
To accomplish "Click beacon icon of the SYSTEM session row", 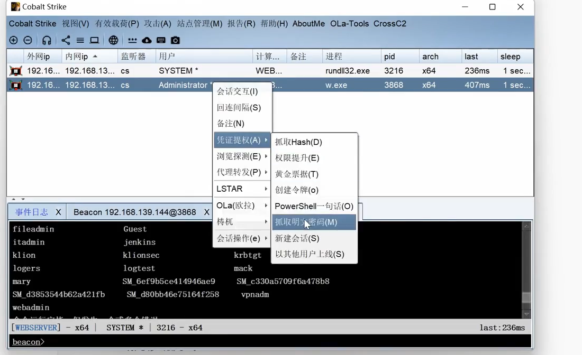I will tap(15, 70).
